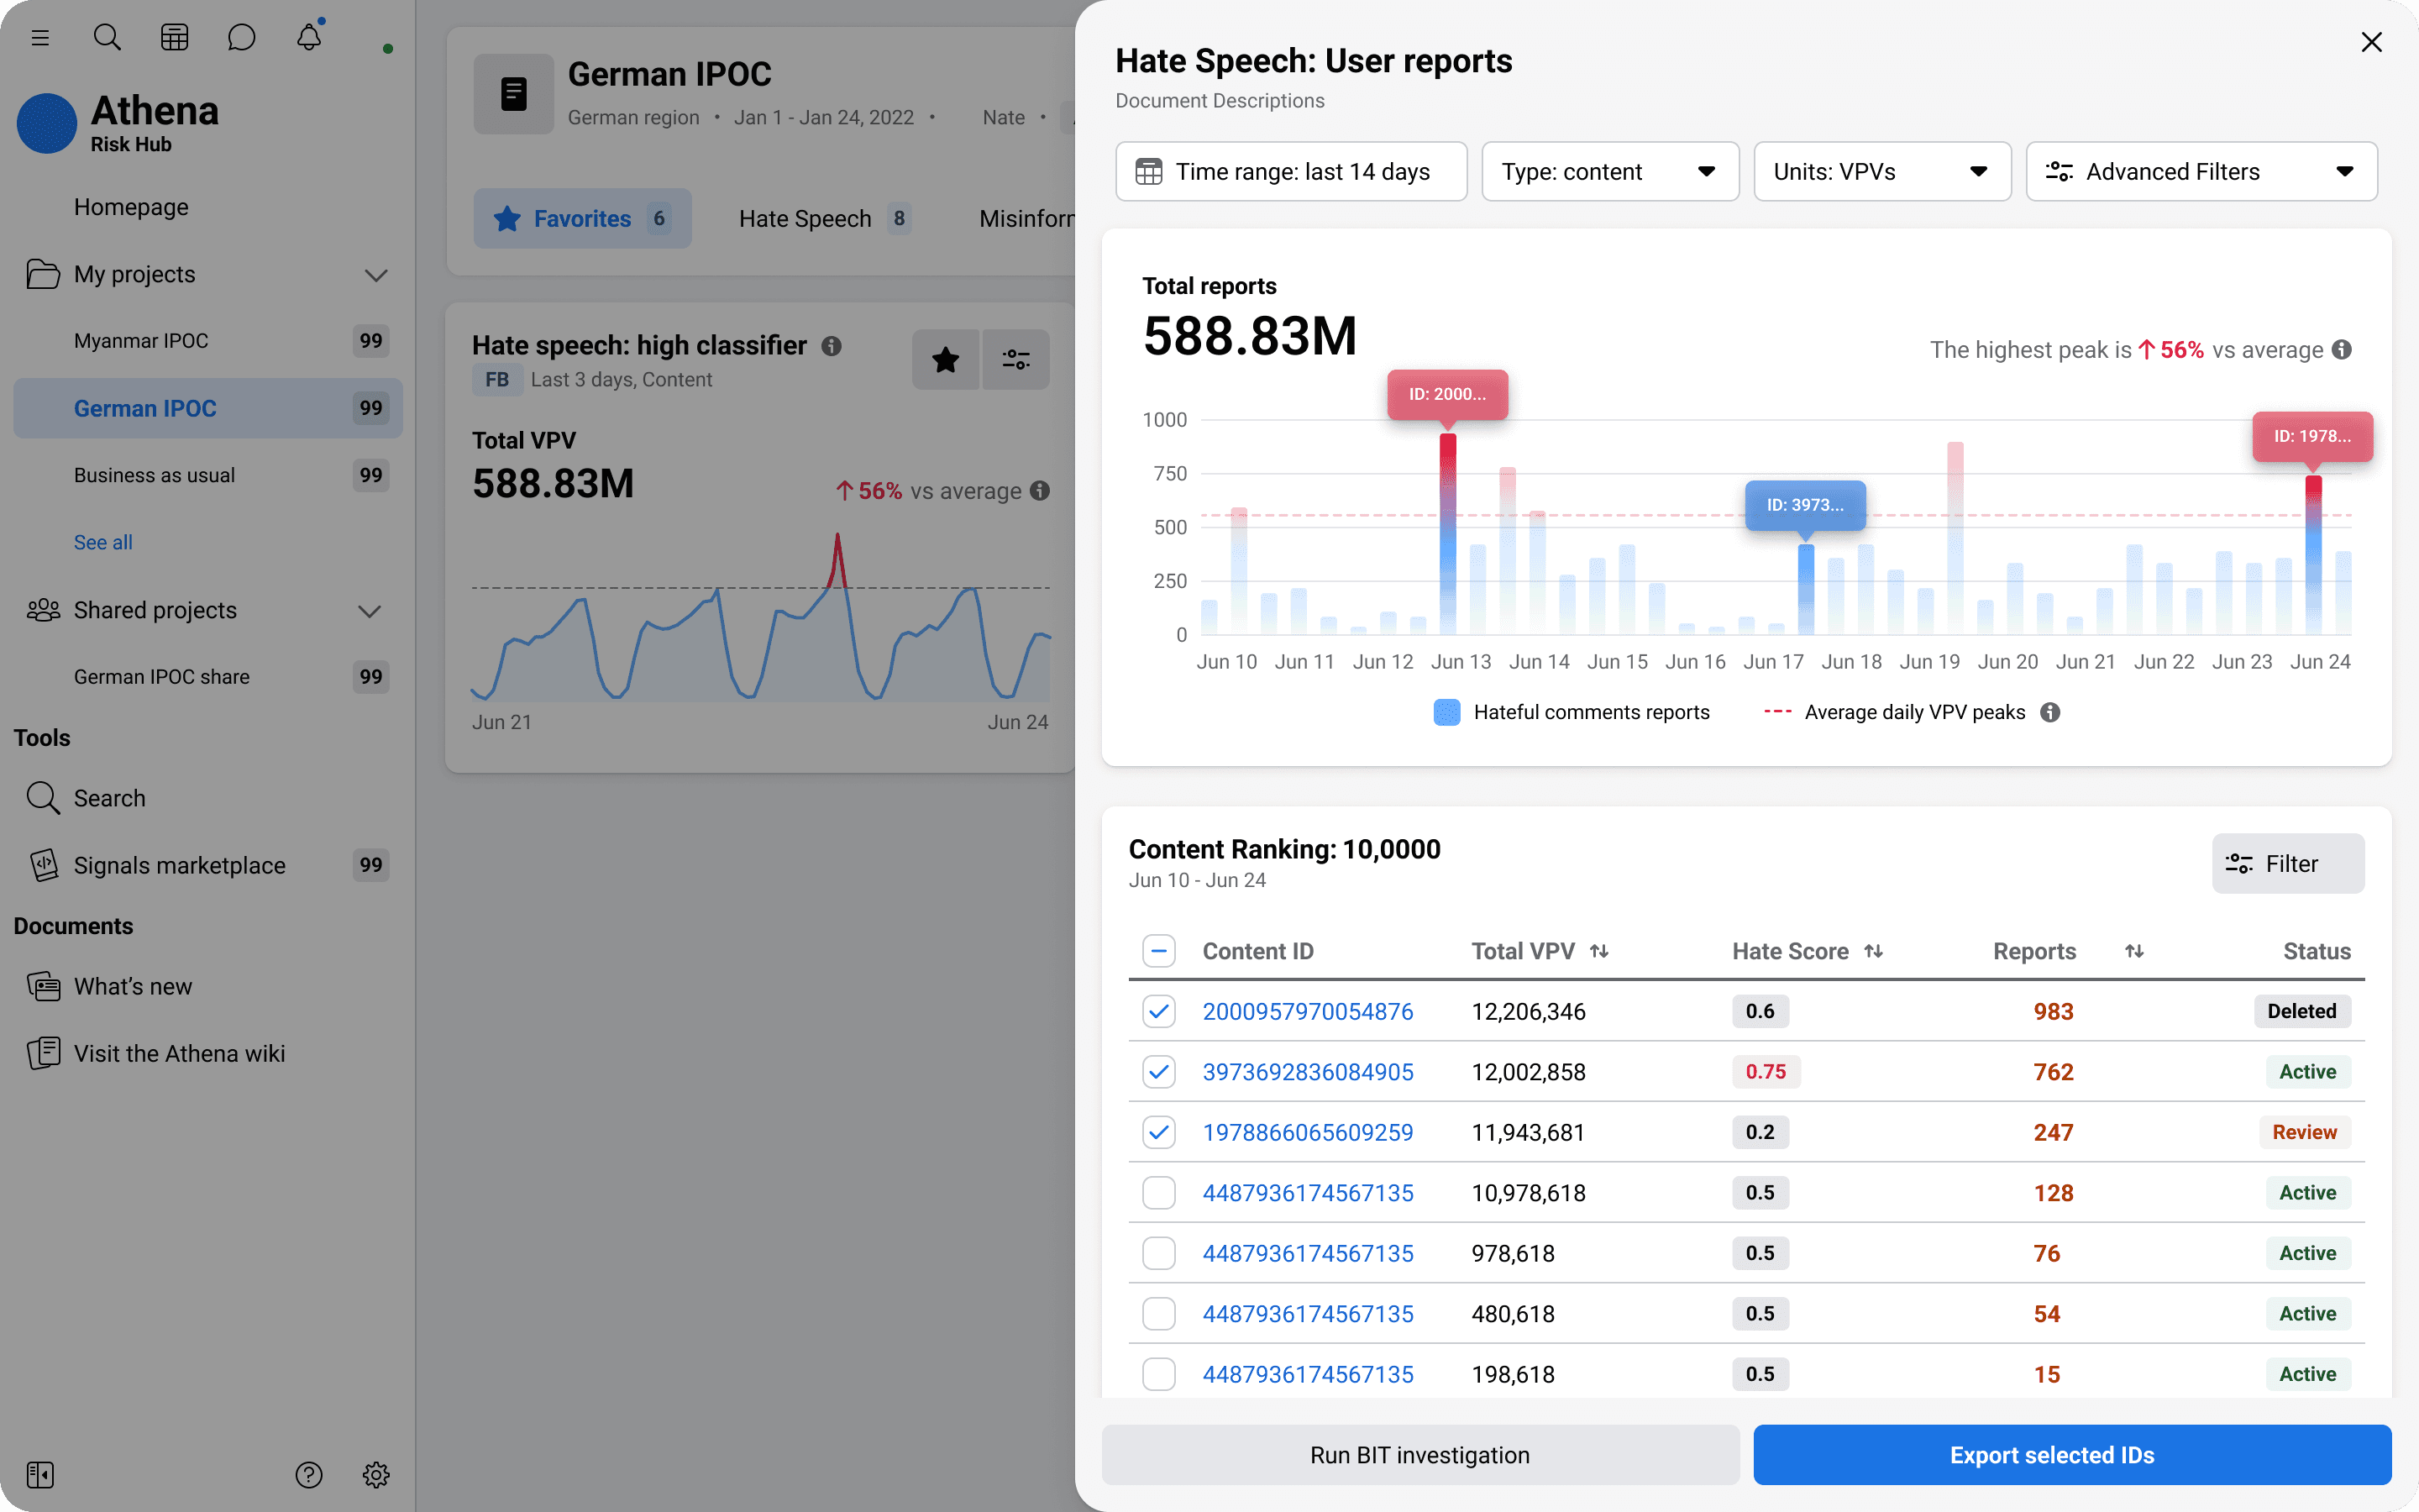Check the 10,978,618 VPV row checkbox

pyautogui.click(x=1158, y=1193)
